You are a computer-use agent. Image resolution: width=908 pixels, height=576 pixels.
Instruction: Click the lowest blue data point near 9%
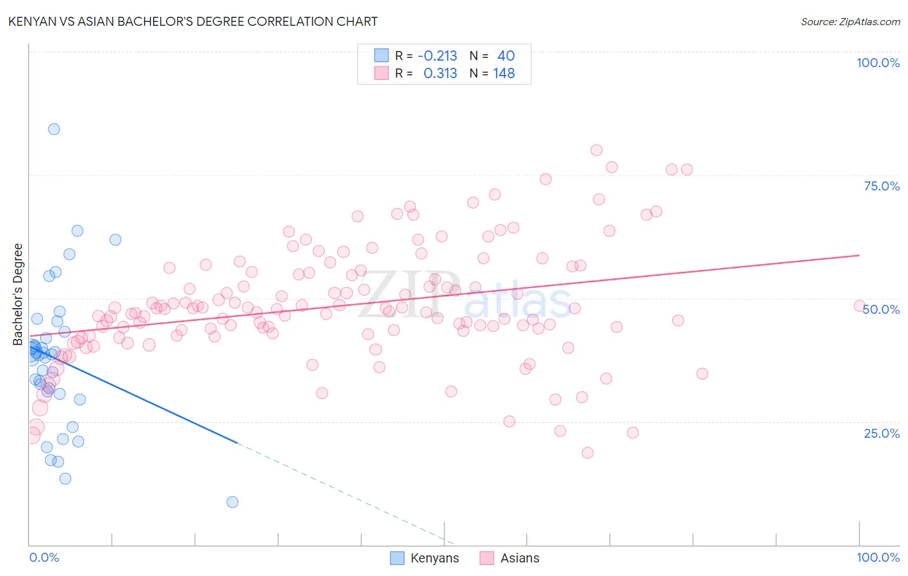pyautogui.click(x=232, y=502)
